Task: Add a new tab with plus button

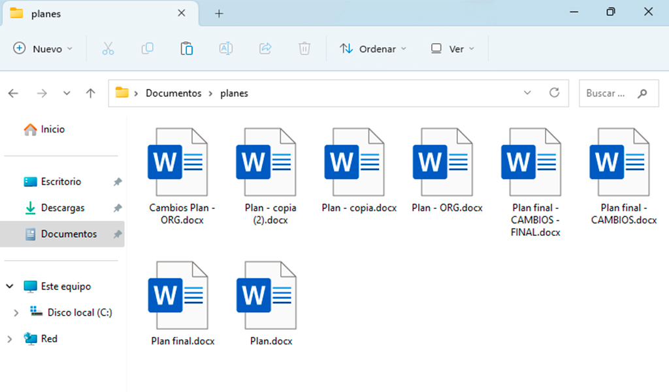Action: (219, 13)
